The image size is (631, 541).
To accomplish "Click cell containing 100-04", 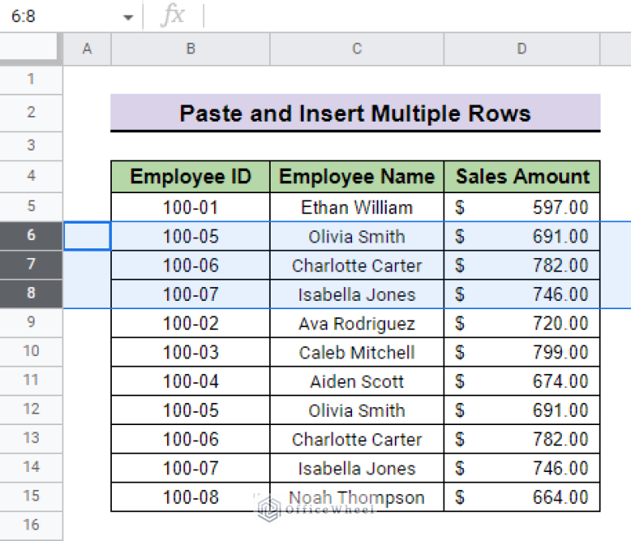I will point(190,381).
